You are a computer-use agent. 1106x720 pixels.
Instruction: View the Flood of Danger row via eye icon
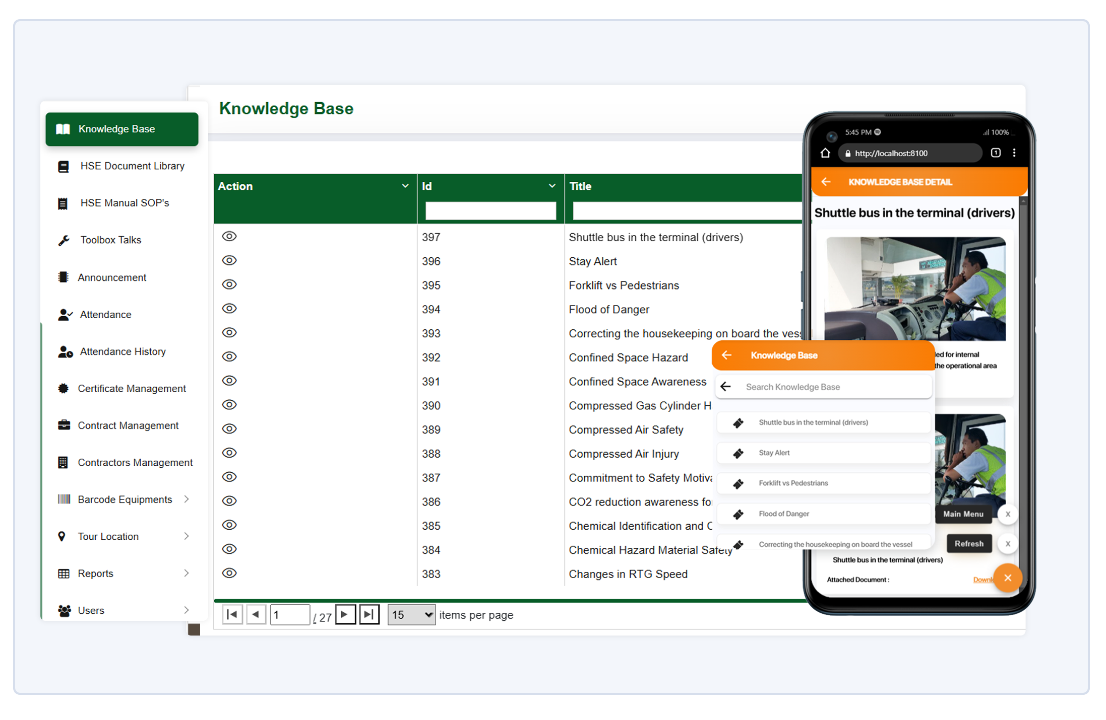(x=229, y=309)
